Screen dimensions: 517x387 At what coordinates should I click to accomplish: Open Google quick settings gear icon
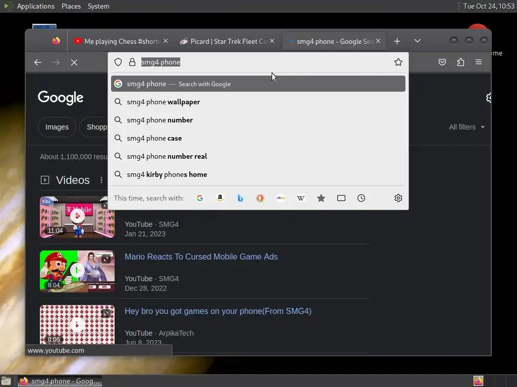click(x=489, y=98)
